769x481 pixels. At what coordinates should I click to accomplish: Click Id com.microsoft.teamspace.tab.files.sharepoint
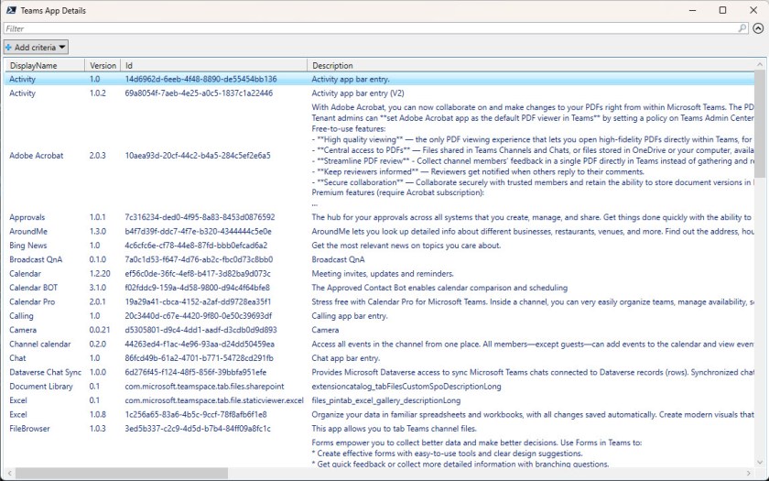pyautogui.click(x=204, y=387)
